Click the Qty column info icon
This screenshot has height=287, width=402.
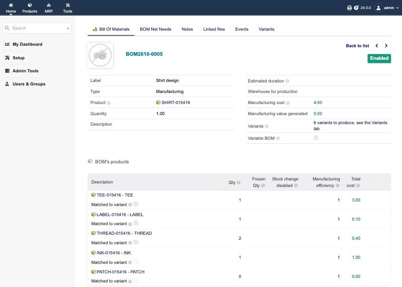(239, 182)
